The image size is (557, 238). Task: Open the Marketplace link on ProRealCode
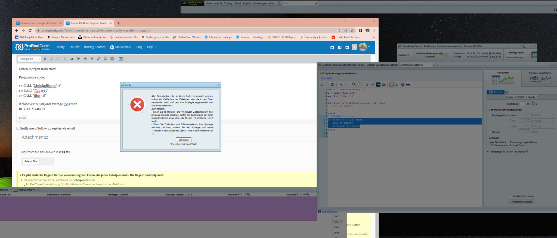[121, 47]
